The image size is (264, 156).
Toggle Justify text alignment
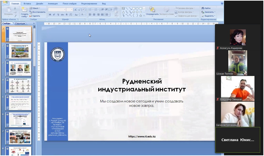pos(102,15)
